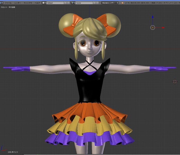The width and height of the screenshot is (180, 155).
Task: Click the 3D cursor crosshair in the viewport
Action: (175, 81)
